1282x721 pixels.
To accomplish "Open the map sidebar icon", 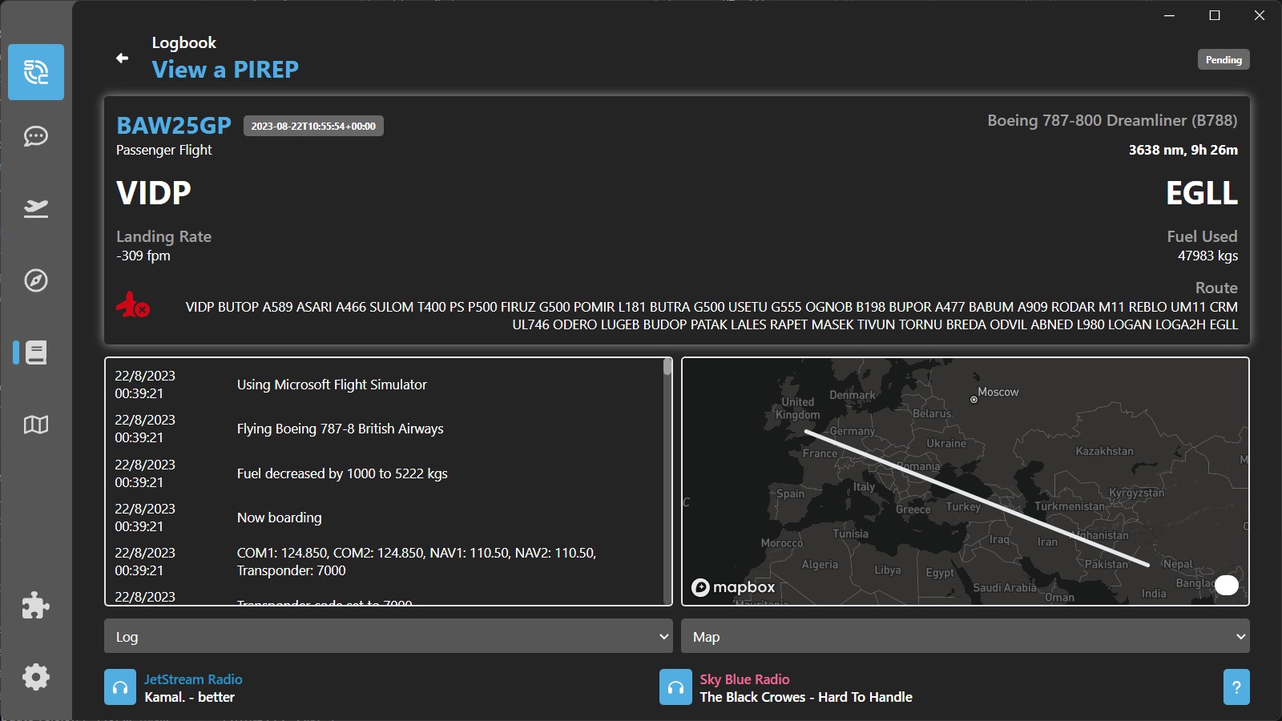I will pos(36,425).
